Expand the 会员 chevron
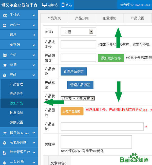The image size is (152, 165). pyautogui.click(x=34, y=55)
